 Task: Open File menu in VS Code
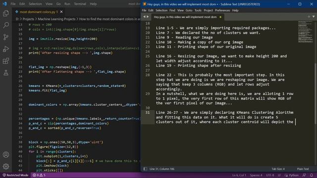pyautogui.click(x=13, y=4)
